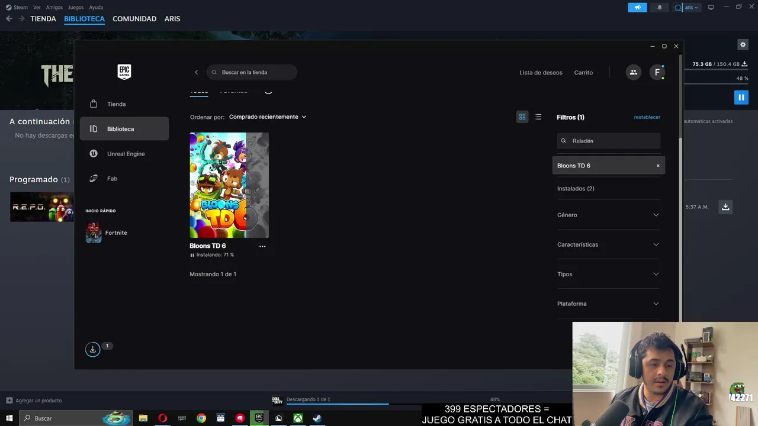758x426 pixels.
Task: Open Steam announcements megaphone button
Action: tap(638, 7)
